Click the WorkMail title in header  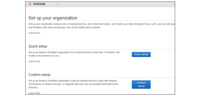tap(39, 4)
